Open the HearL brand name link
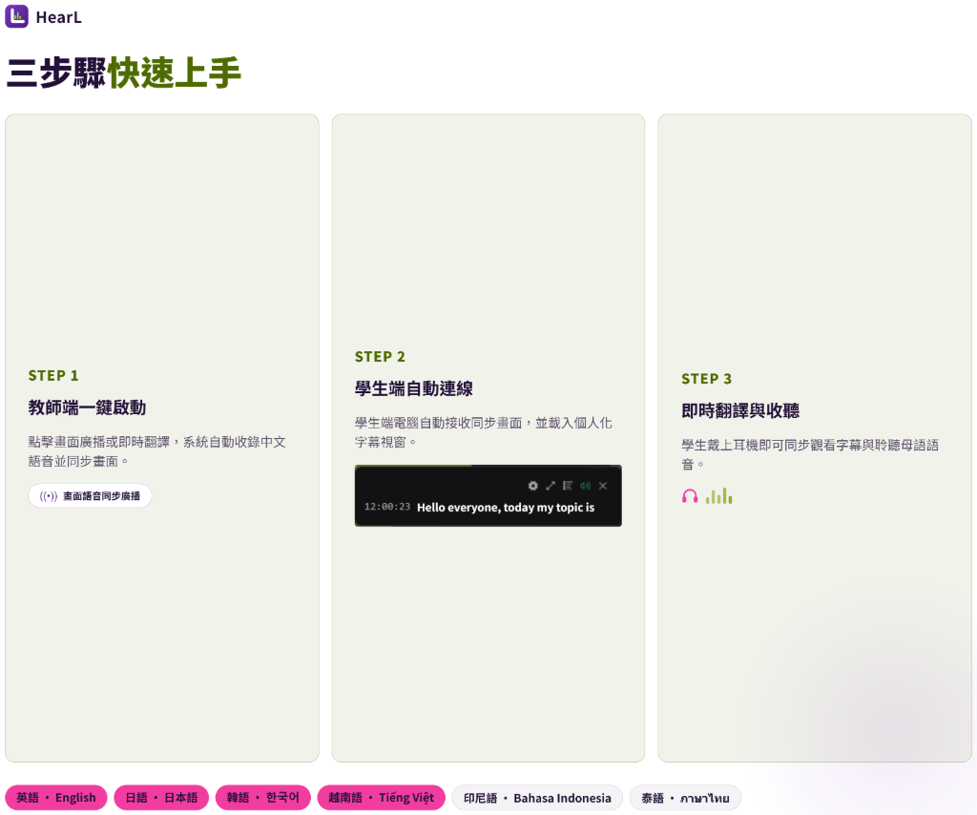The height and width of the screenshot is (815, 977). (x=58, y=17)
